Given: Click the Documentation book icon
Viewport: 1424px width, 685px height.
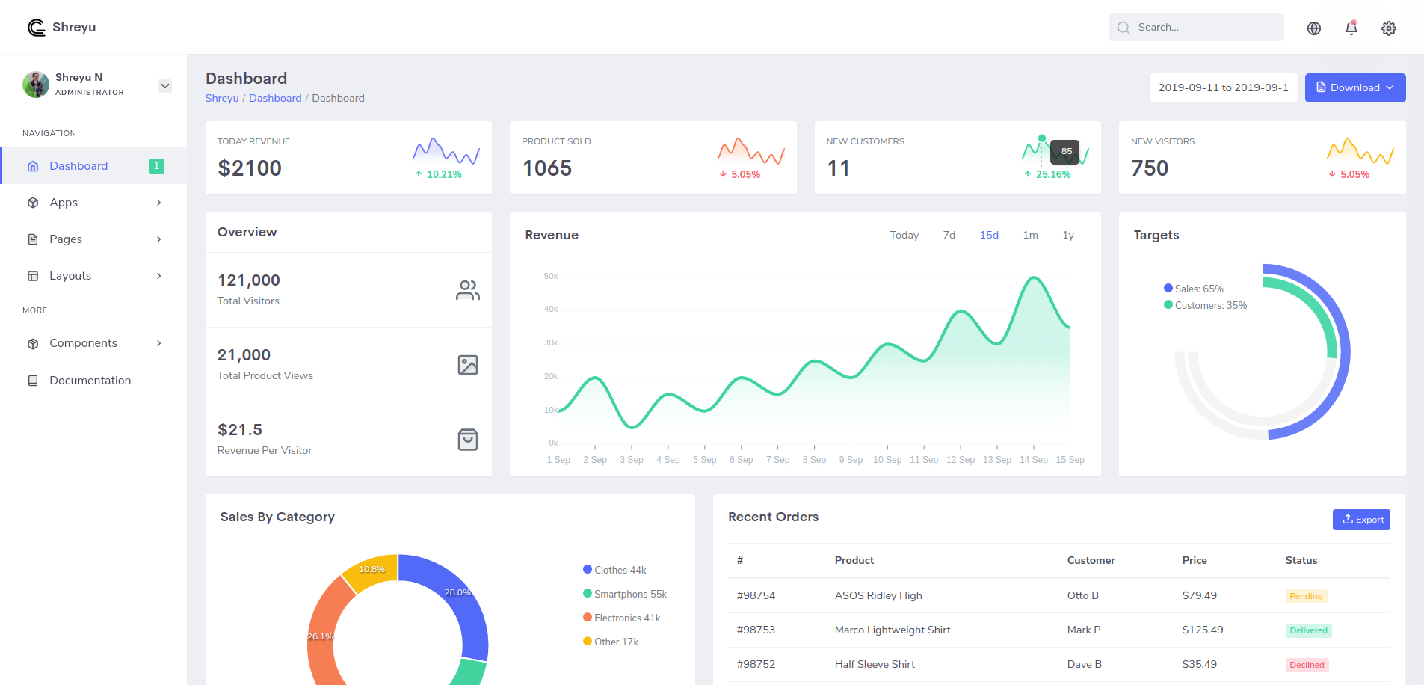Looking at the screenshot, I should point(33,381).
